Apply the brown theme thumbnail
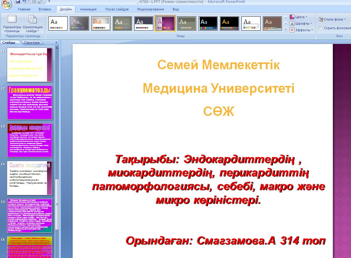The height and width of the screenshot is (258, 351). point(272,23)
